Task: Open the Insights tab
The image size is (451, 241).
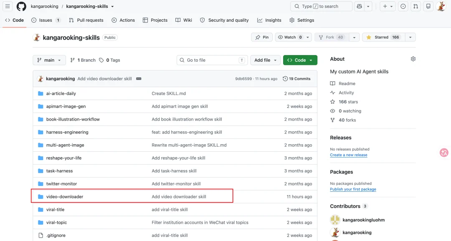Action: tap(269, 20)
